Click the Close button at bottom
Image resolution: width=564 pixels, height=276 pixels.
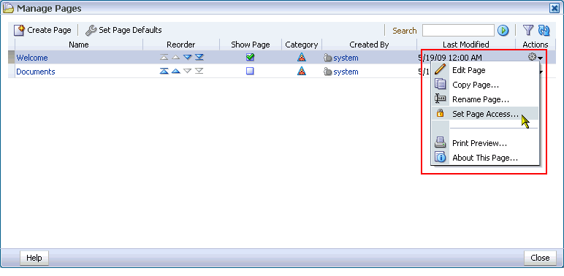(540, 258)
